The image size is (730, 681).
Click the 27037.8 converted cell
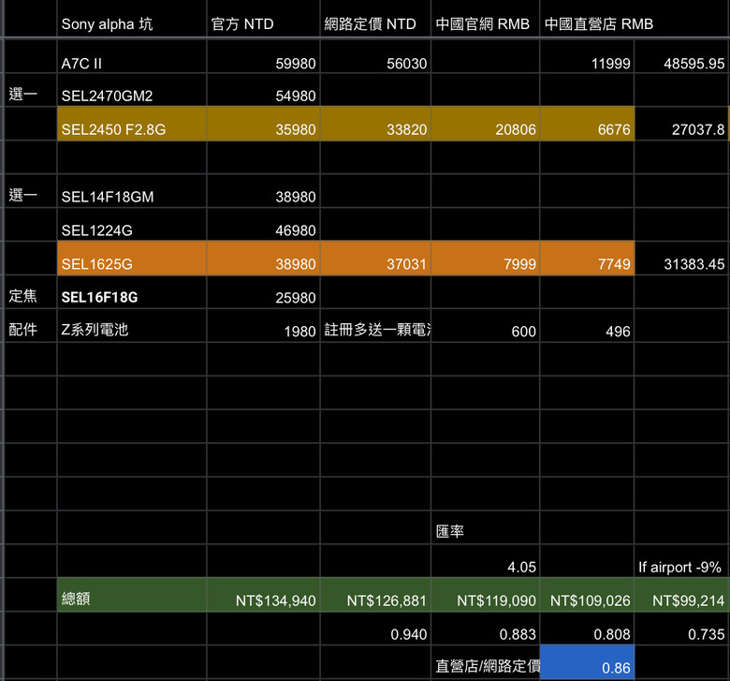pos(682,124)
